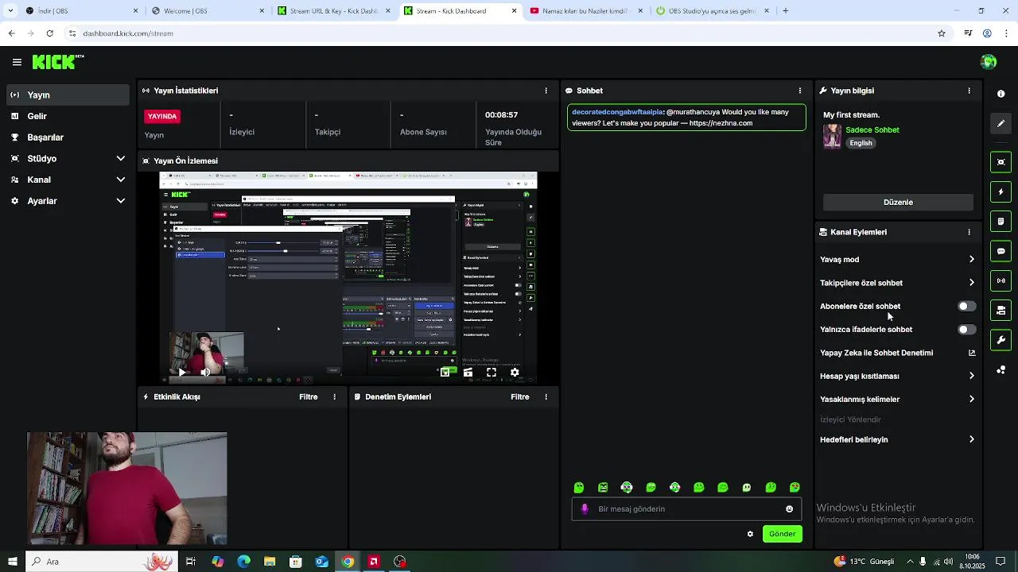Expand the Stüdyo sidebar section
The width and height of the screenshot is (1018, 572).
point(68,158)
